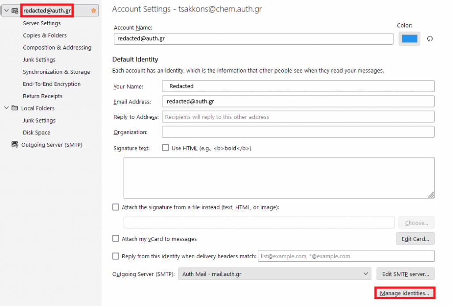Select Synchronization & Storage in sidebar
The width and height of the screenshot is (452, 306).
pos(56,72)
